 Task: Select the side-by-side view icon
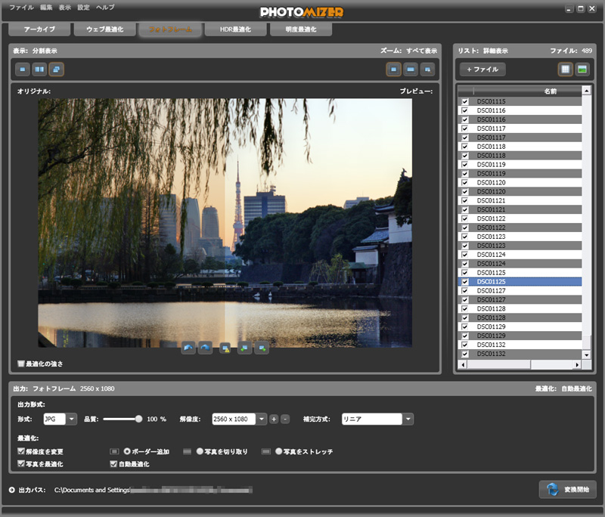[39, 70]
